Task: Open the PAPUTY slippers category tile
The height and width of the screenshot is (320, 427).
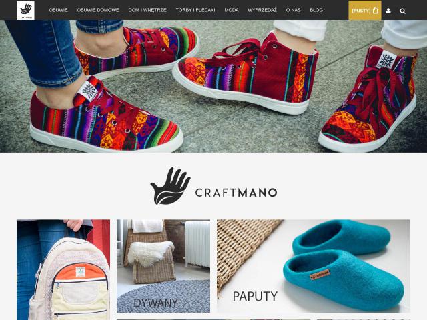Action: [314, 266]
